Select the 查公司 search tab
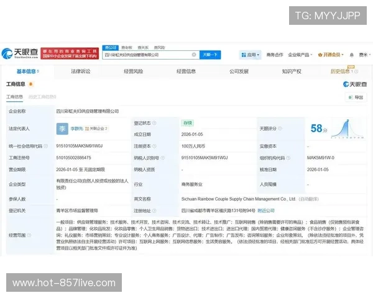373x298 pixels. [111, 48]
